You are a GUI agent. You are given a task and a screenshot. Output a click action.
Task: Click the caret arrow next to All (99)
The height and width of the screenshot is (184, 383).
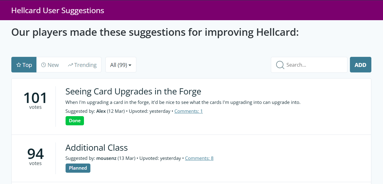[x=130, y=65]
